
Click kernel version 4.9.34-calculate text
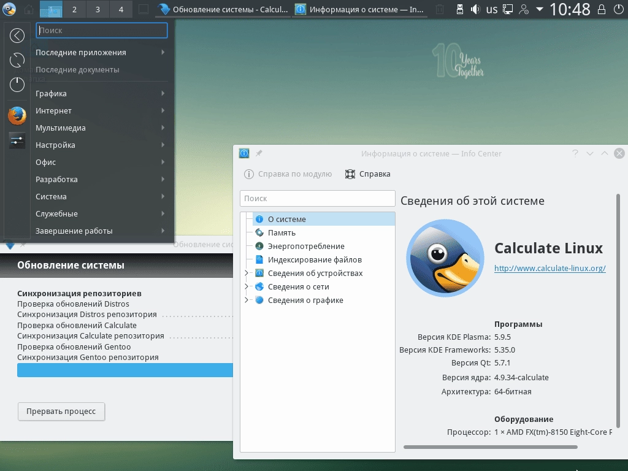(521, 377)
